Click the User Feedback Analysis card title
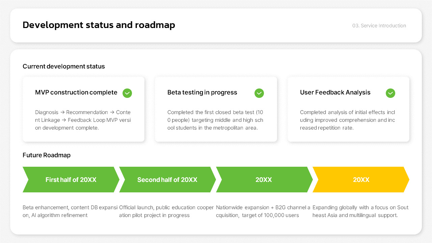This screenshot has height=243, width=432. coord(335,92)
